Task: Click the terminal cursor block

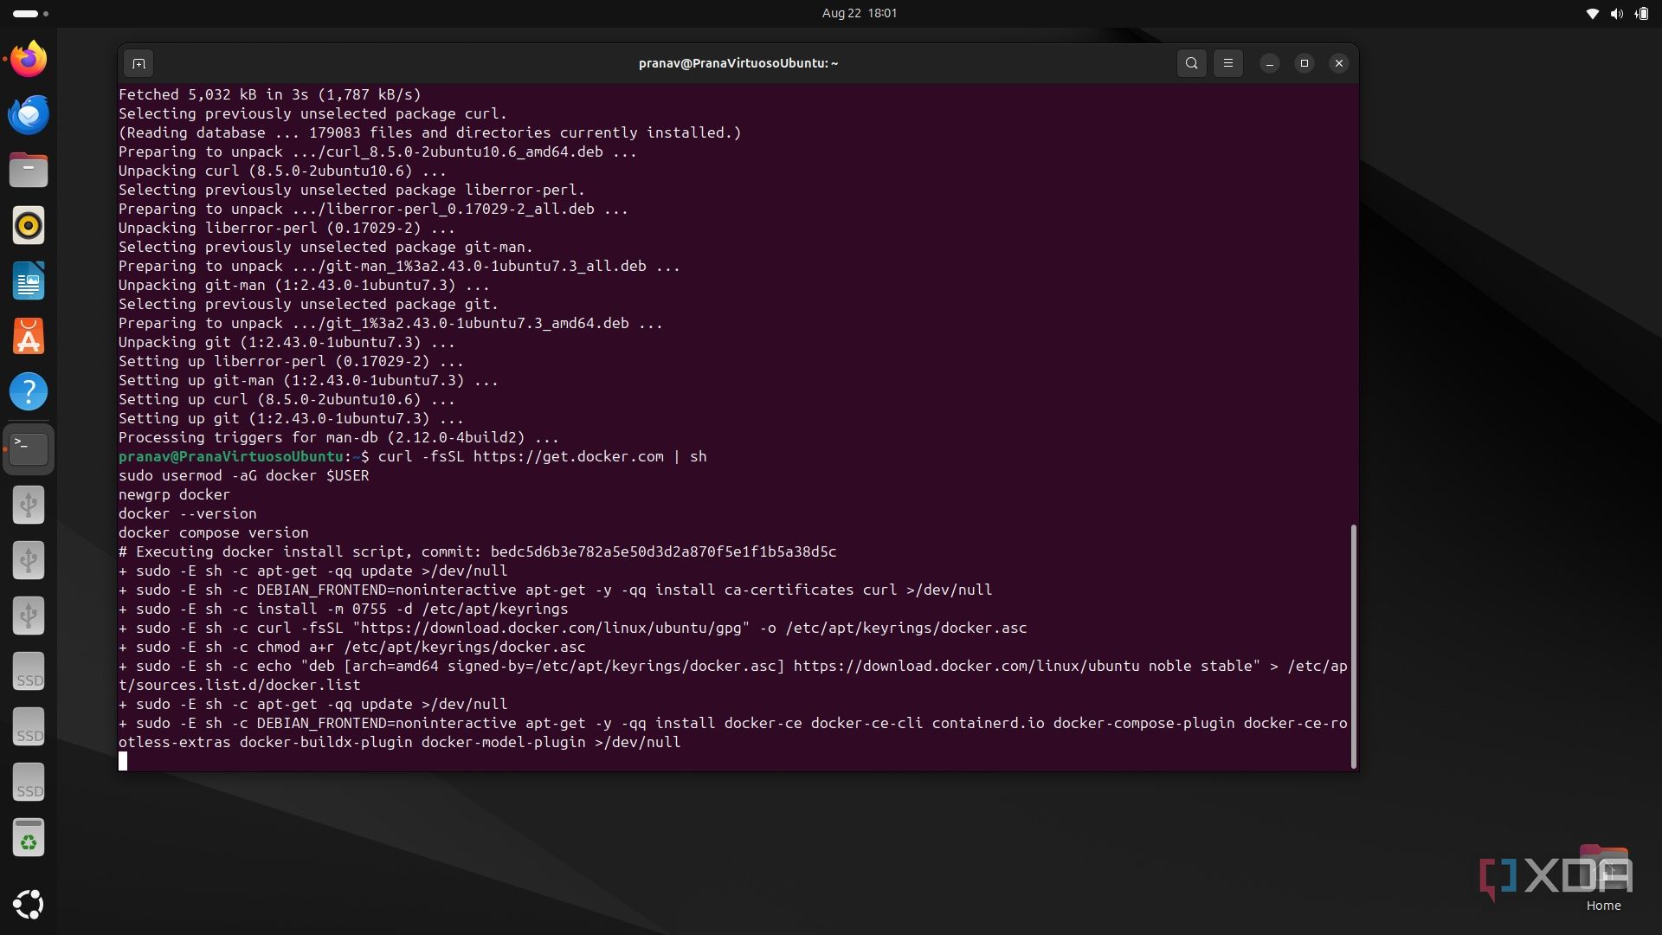Action: 123,761
